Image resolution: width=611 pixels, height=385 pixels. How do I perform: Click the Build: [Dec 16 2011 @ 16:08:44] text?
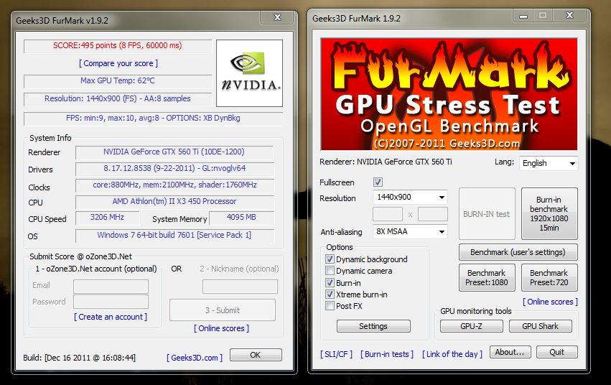(80, 358)
